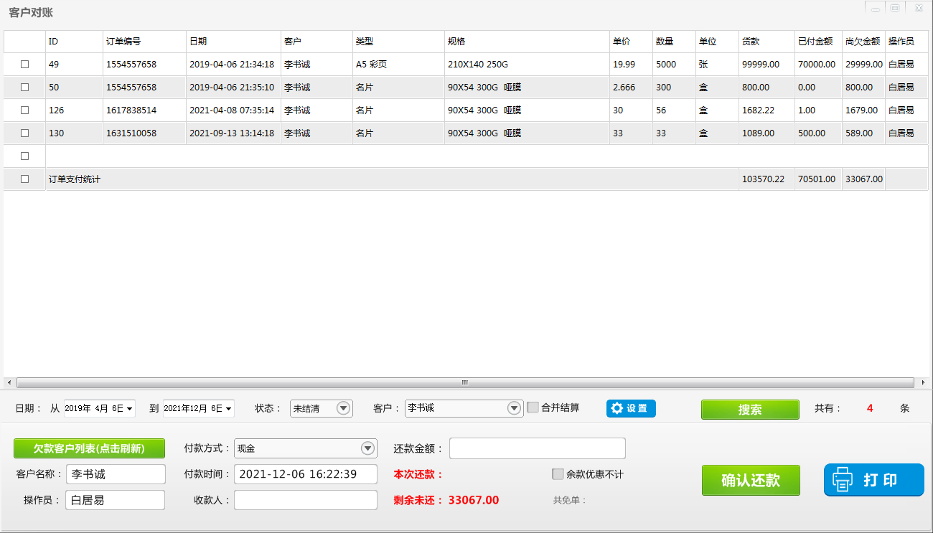This screenshot has height=533, width=933.
Task: Click the 尚欠金额 column header
Action: point(863,42)
